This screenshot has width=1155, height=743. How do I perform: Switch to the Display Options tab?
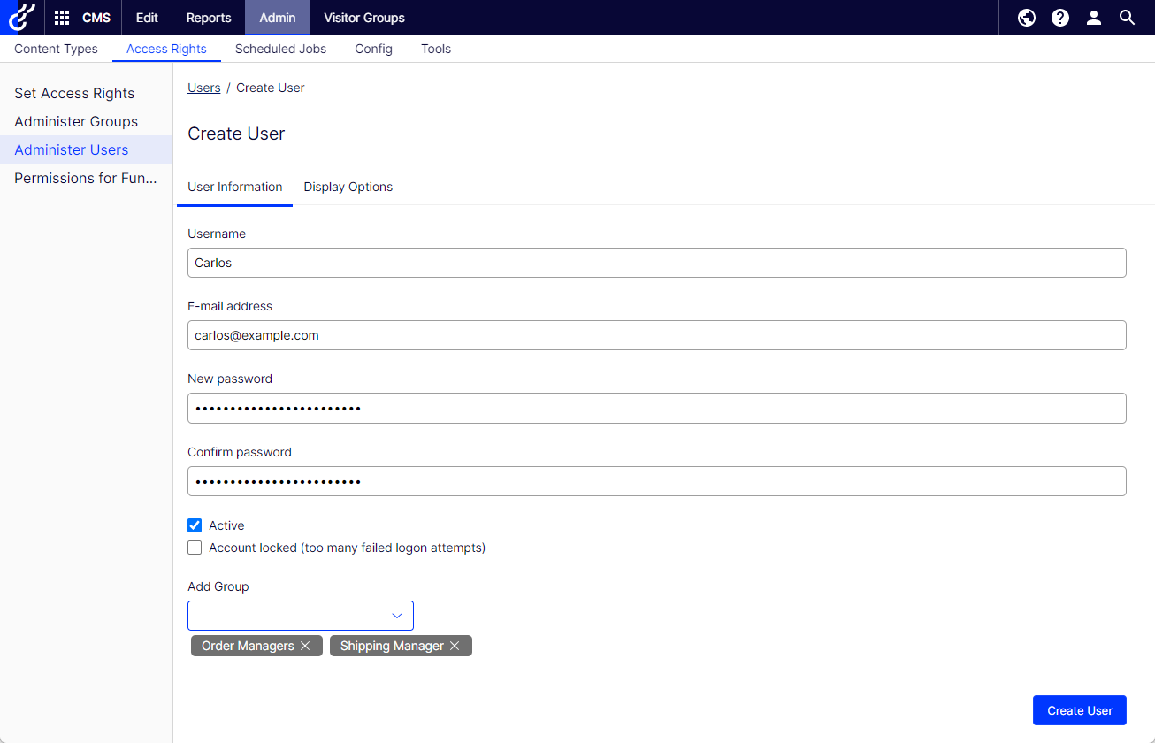tap(348, 187)
